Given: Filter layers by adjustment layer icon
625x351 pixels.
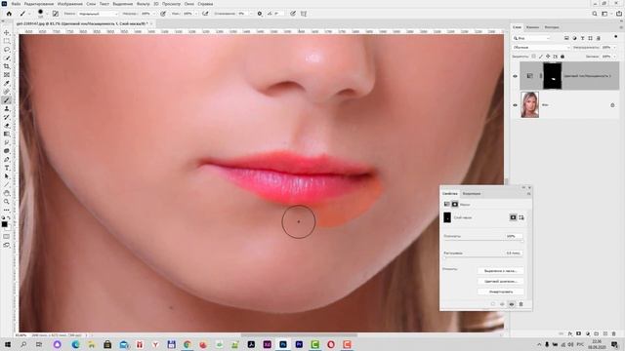Looking at the screenshot, I should (x=574, y=38).
